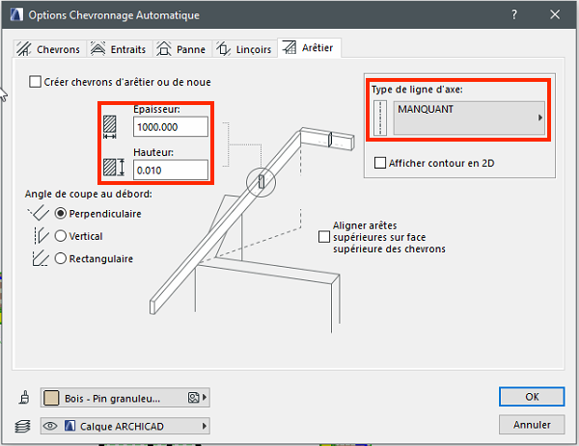The image size is (579, 446).
Task: Click the Epaisseur label
Action: click(157, 110)
